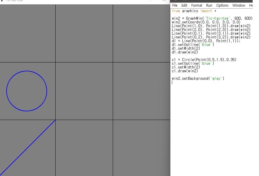Open the Format menu

coord(196,5)
